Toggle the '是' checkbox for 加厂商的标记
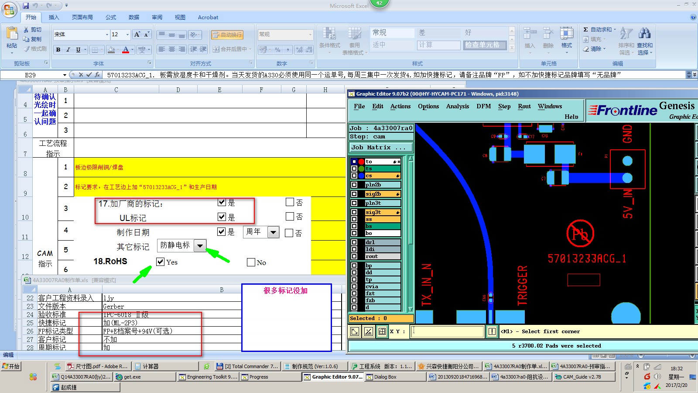Image resolution: width=698 pixels, height=393 pixels. click(222, 202)
